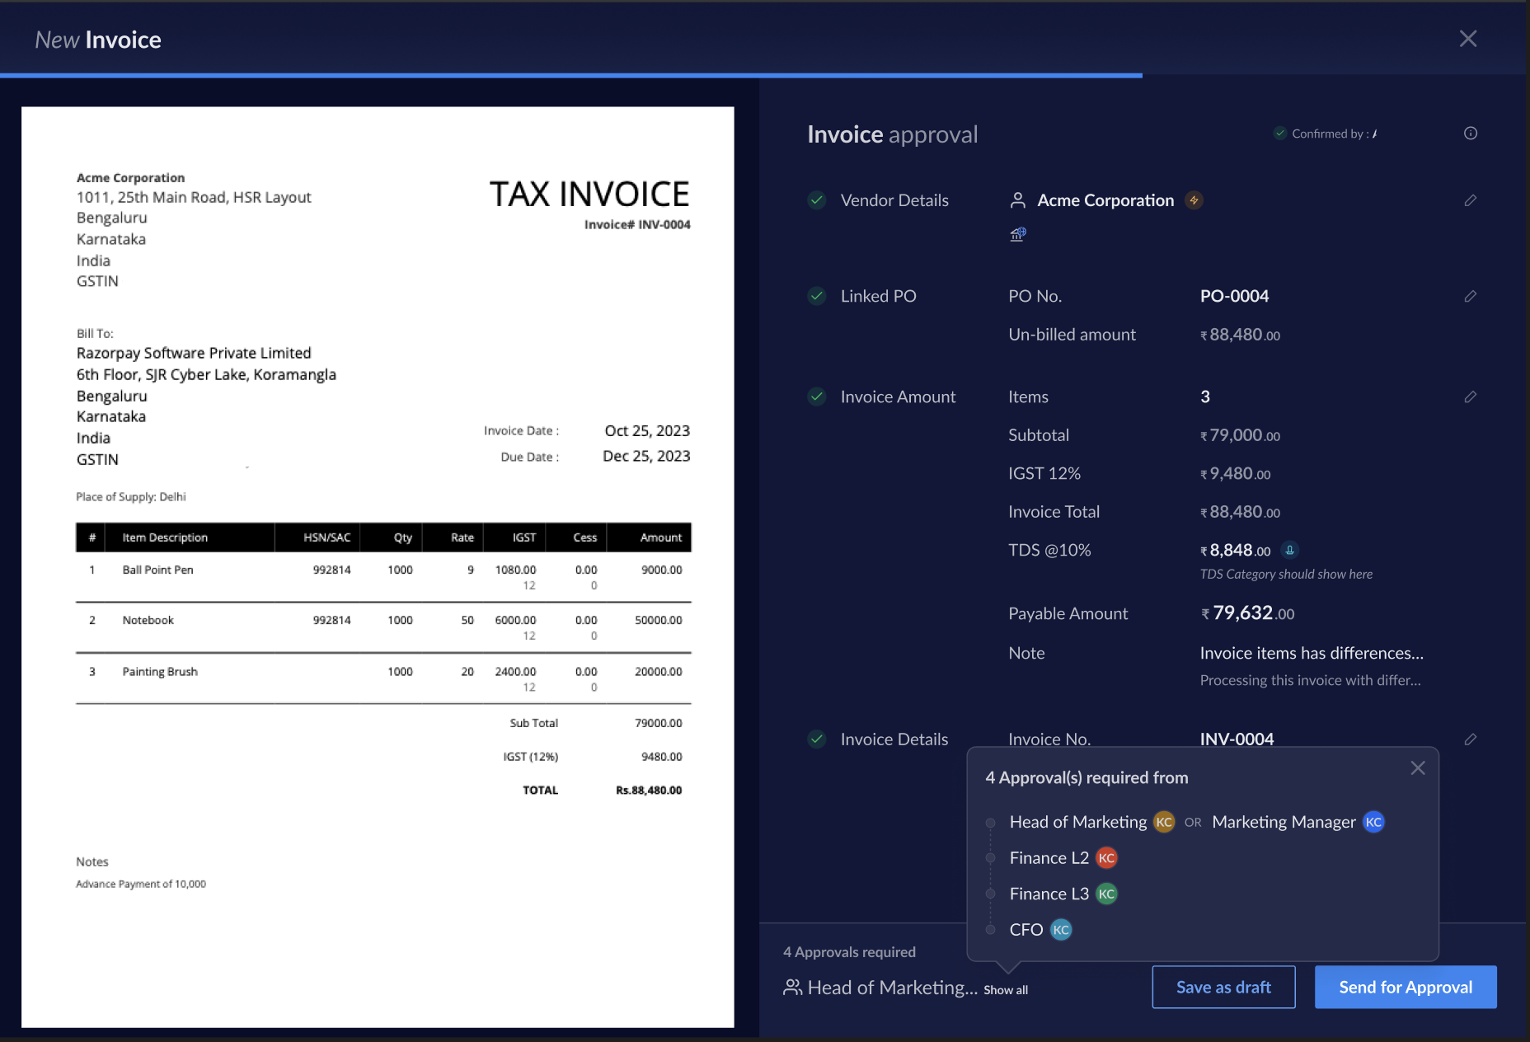
Task: Click the Invoice Details green check icon
Action: (817, 739)
